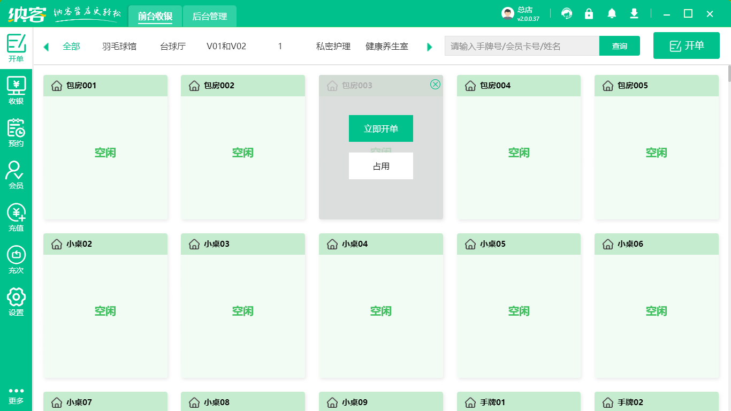Show previous categories with left arrow
The width and height of the screenshot is (731, 411).
click(46, 47)
